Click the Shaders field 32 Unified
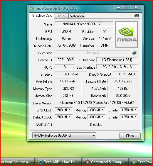This screenshot has width=153, height=166. 71,74
